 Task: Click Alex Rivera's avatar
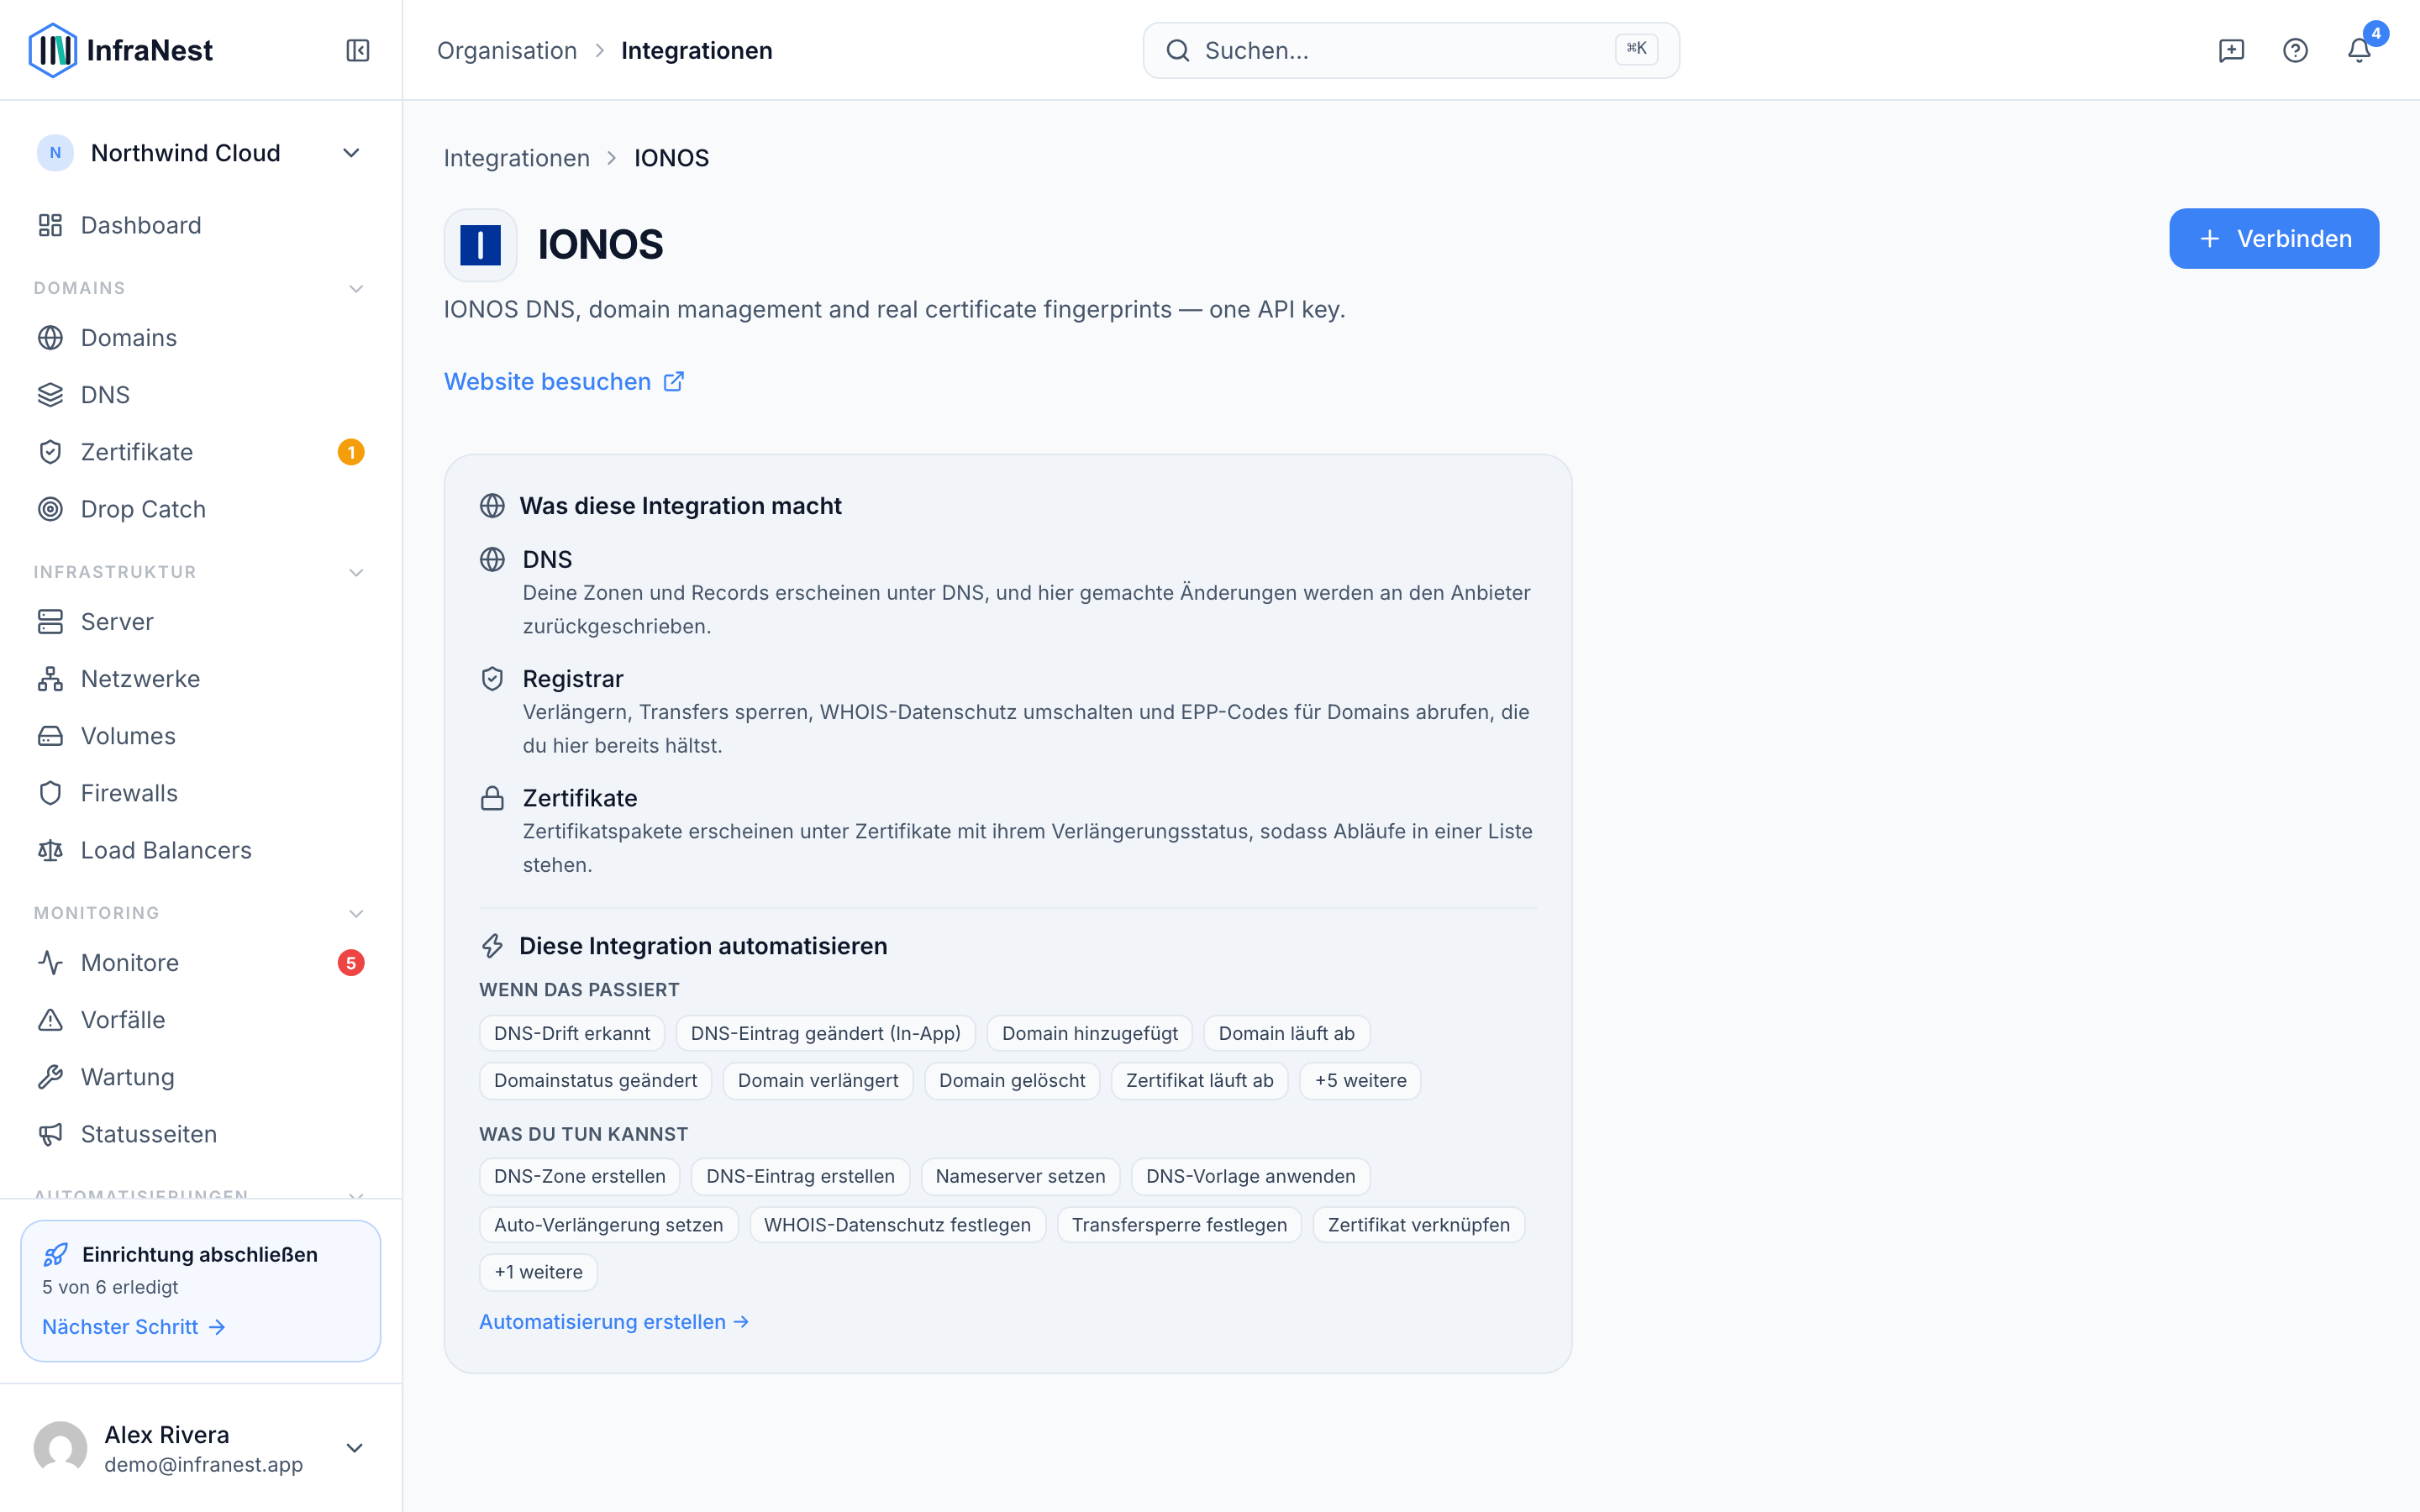(60, 1448)
